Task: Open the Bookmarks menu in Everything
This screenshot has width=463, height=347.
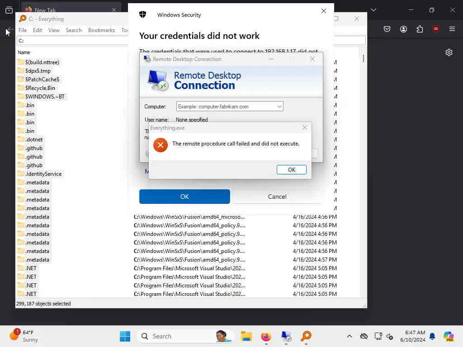Action: click(x=101, y=30)
